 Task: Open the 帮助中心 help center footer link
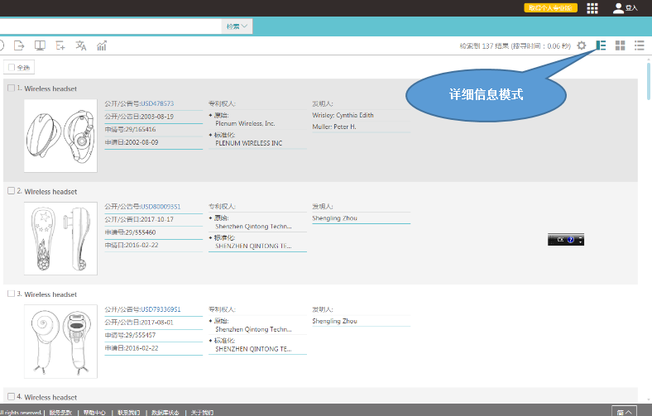94,412
